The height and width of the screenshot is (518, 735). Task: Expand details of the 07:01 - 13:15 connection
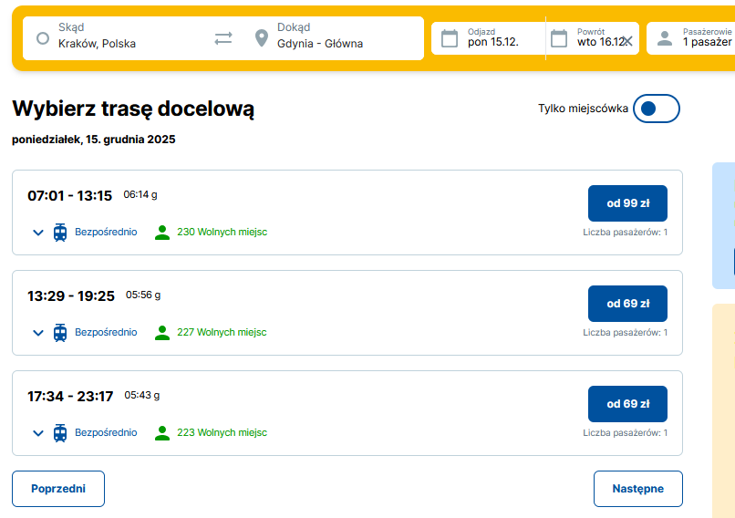coord(38,233)
